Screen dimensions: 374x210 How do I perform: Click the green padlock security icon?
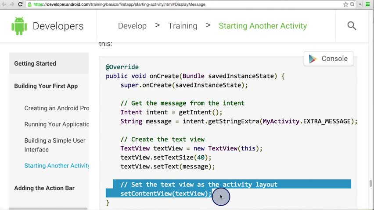[29, 4]
